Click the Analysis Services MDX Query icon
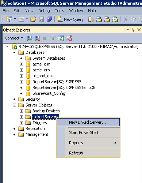The image size is (142, 183). (99, 19)
